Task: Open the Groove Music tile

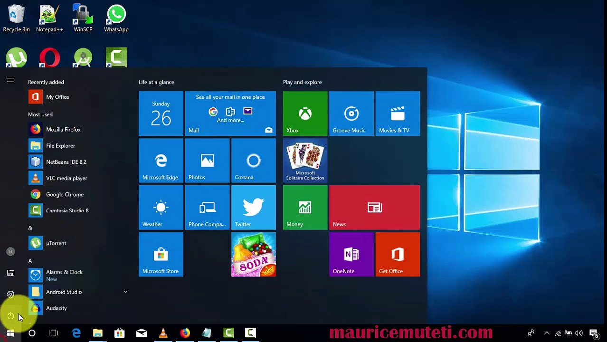Action: 351,114
